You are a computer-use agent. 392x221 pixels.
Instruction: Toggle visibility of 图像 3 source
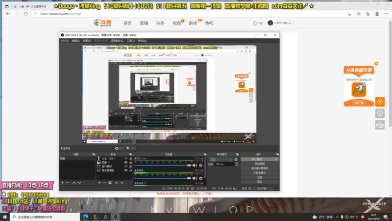pos(126,163)
